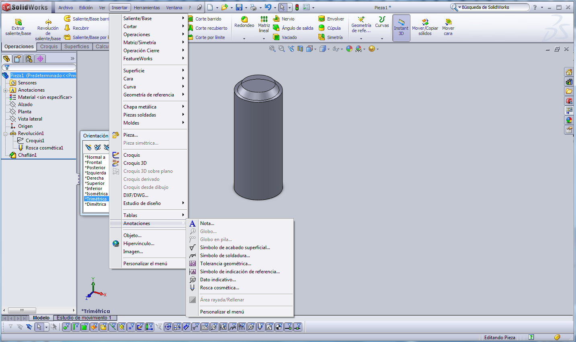Select *Isométrica in Orientación list

(x=96, y=194)
